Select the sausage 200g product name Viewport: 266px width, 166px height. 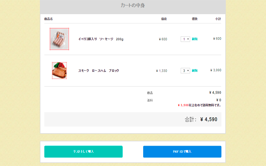click(x=101, y=39)
